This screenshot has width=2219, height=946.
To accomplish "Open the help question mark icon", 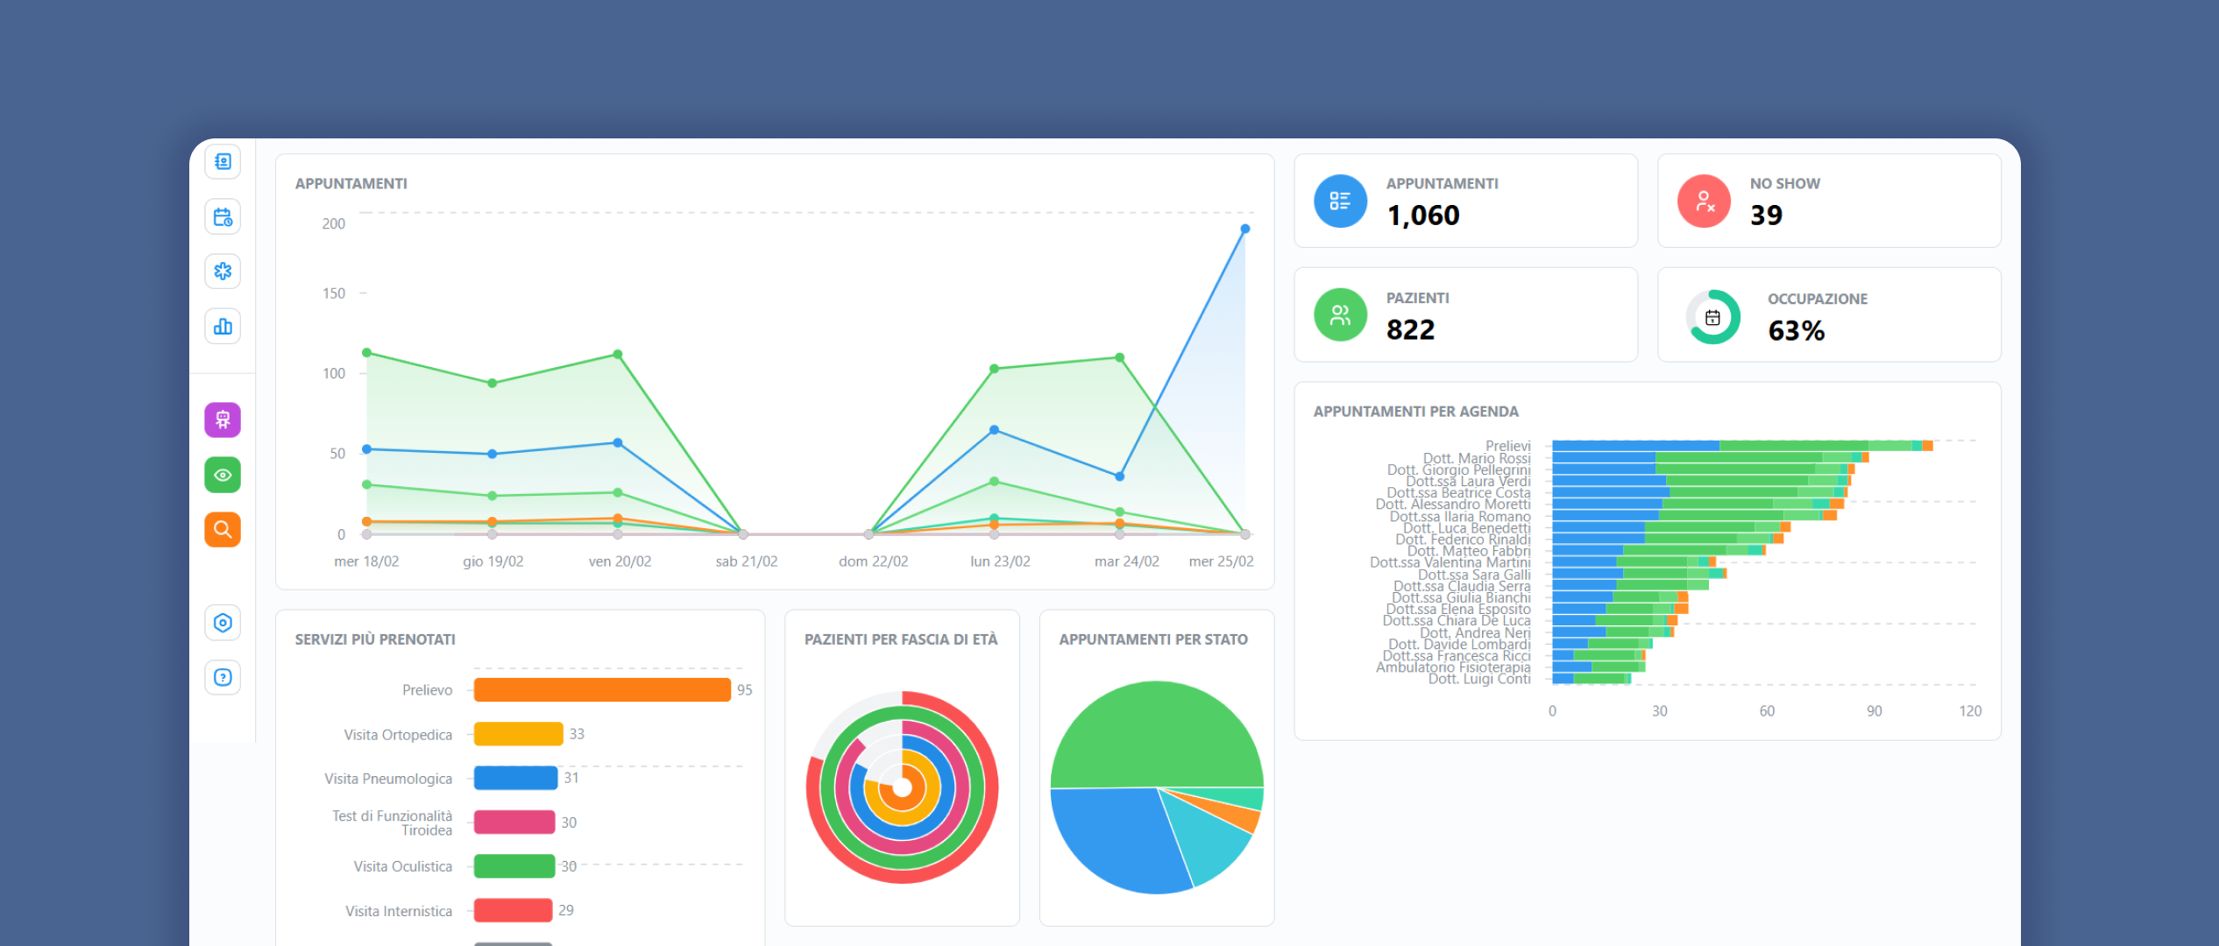I will 223,677.
